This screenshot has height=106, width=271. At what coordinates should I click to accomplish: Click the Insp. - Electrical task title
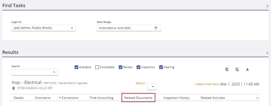tap(27, 83)
